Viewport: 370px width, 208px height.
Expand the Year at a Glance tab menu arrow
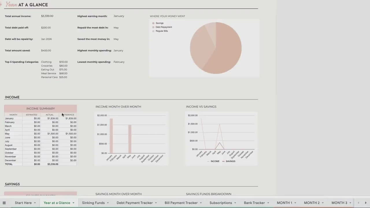click(73, 203)
